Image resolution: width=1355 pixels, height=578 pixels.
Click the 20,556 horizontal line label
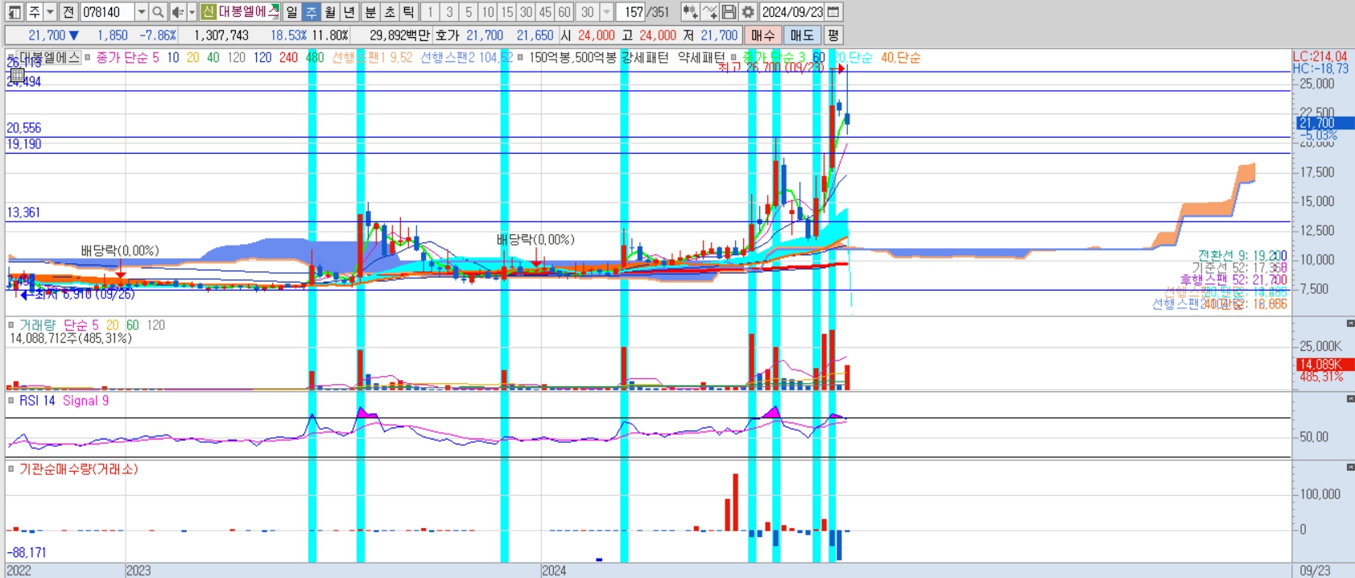[23, 128]
